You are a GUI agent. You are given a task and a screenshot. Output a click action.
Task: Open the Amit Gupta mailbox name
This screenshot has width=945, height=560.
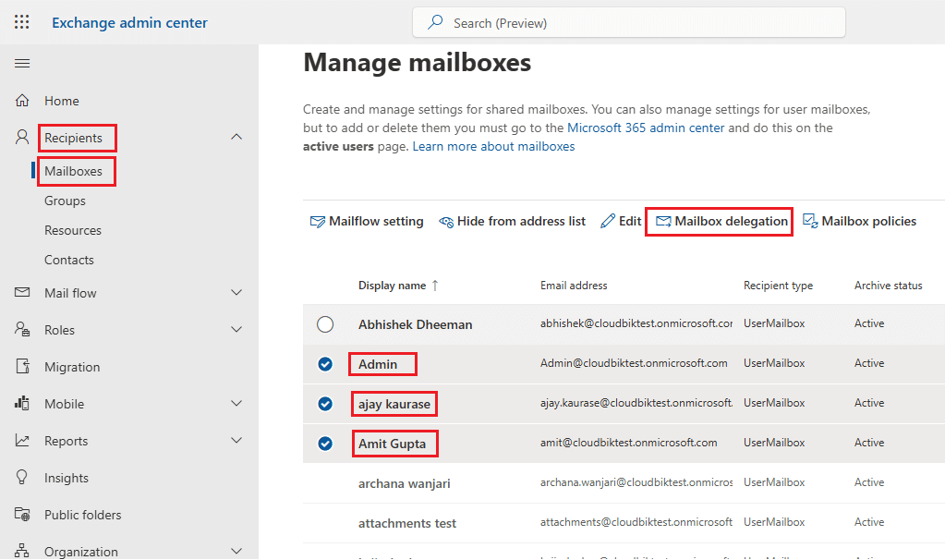point(392,444)
